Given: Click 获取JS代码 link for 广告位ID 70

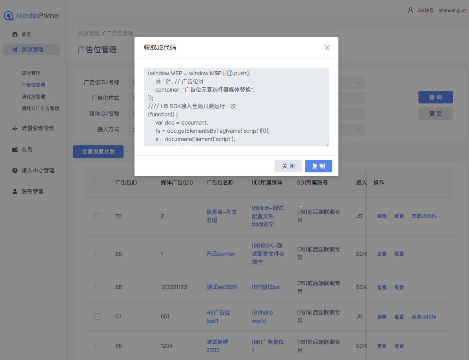Looking at the screenshot, I should pos(424,216).
